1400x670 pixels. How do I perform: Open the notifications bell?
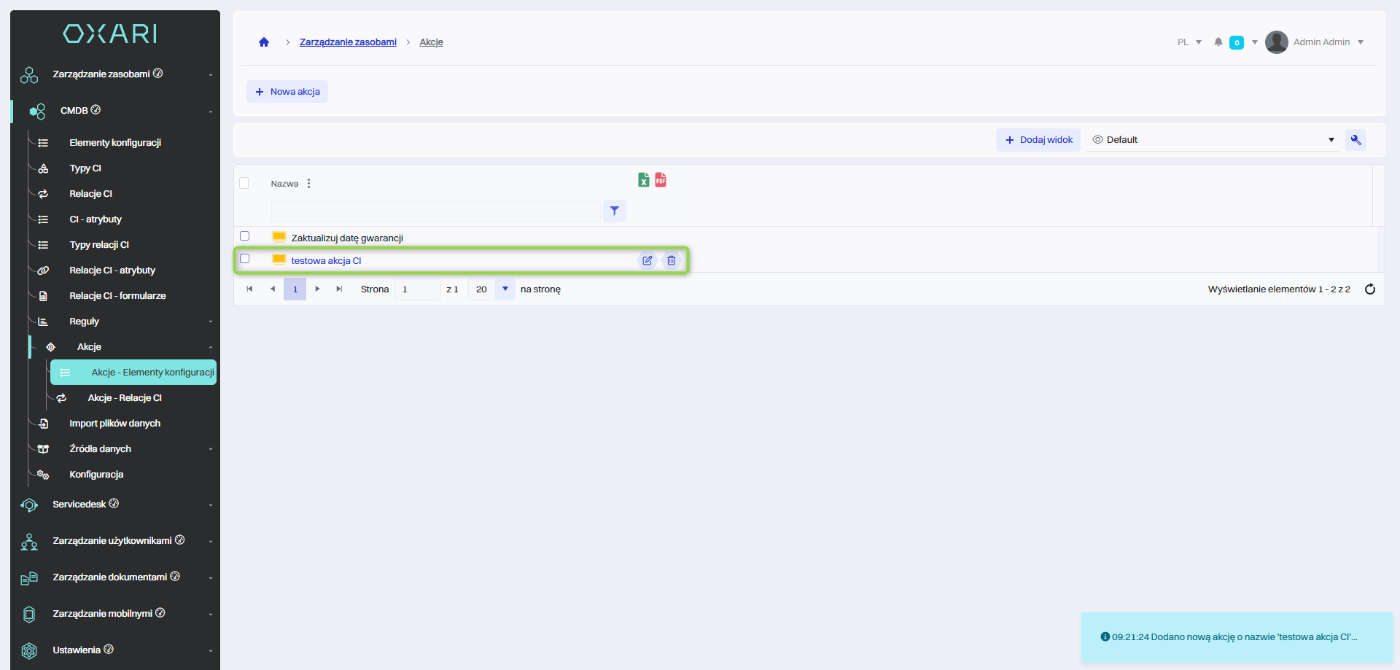pyautogui.click(x=1218, y=42)
